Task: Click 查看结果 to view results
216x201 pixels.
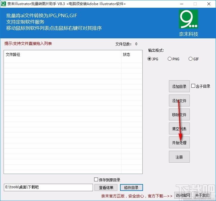Action: click(106, 188)
